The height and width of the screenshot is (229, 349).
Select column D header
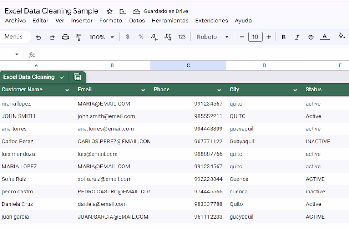(x=264, y=65)
